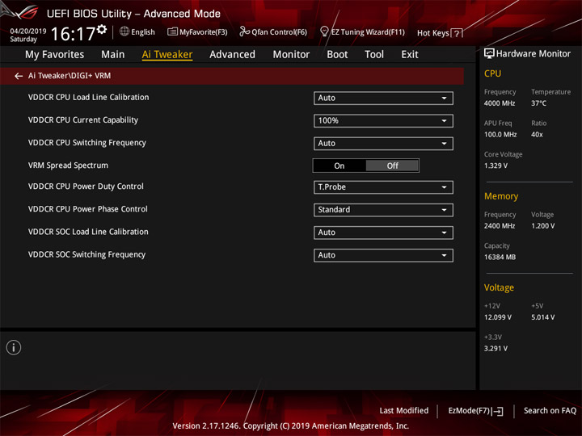Click the 4000 MHz CPU frequency value
Viewport: 582px width, 436px height.
pyautogui.click(x=500, y=103)
